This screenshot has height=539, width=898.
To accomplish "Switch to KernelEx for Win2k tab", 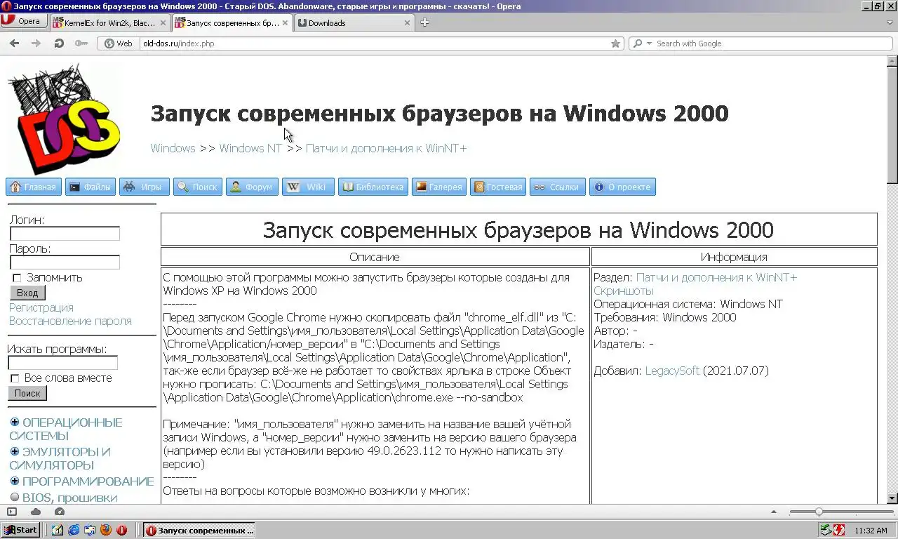I will tap(110, 22).
